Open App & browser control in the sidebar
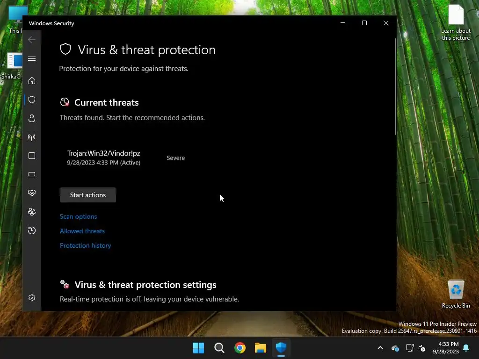479x359 pixels. 32,156
